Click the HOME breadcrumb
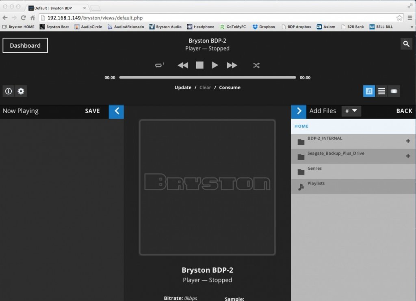The height and width of the screenshot is (301, 416). point(301,126)
